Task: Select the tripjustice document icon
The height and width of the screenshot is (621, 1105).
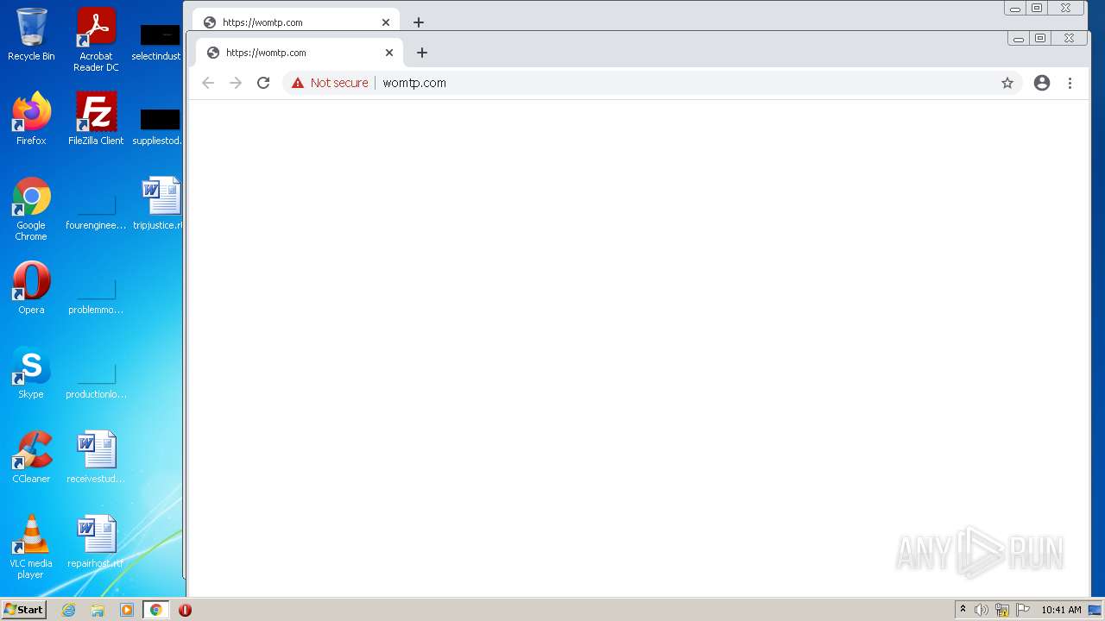Action: (x=161, y=204)
